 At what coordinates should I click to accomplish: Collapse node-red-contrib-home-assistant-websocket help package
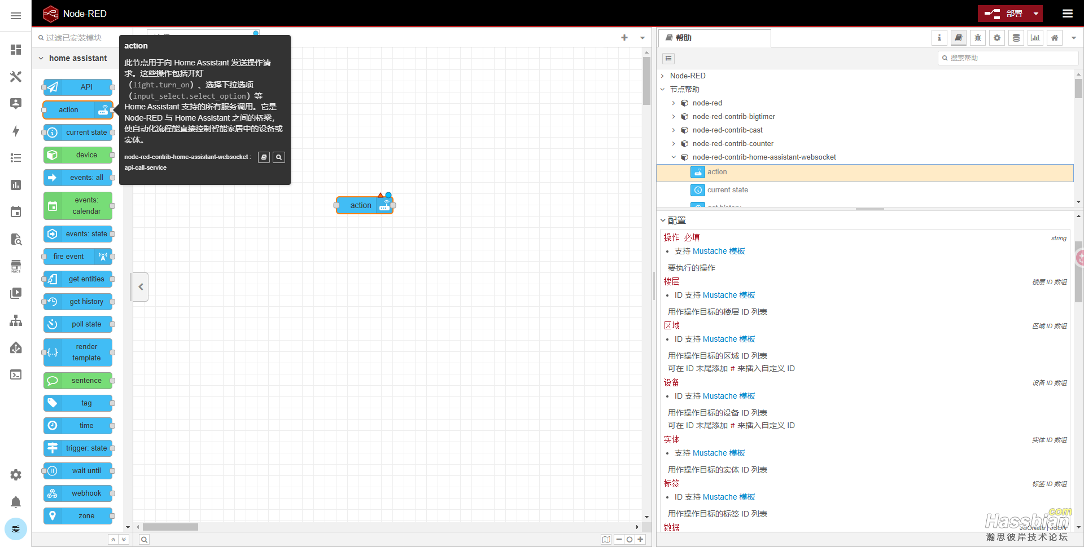tap(674, 157)
